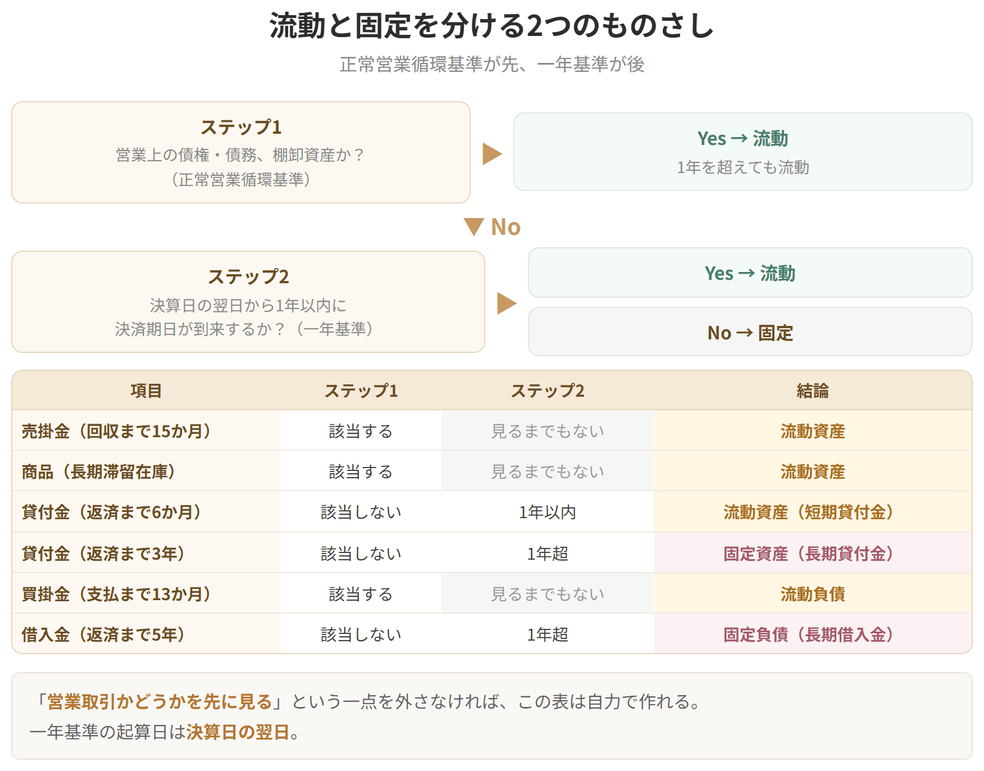Click the 固定負債（長期借入金） conclusion cell

(813, 634)
